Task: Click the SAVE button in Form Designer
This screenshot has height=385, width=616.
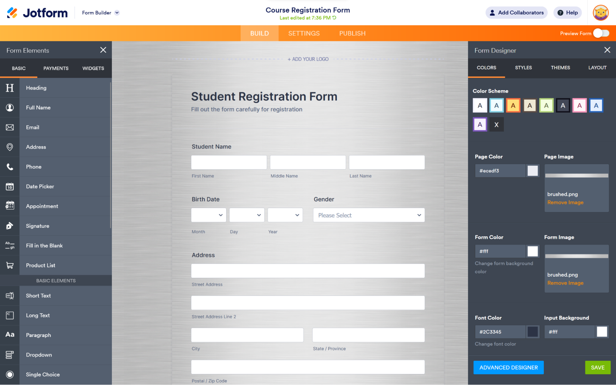Action: pos(598,367)
